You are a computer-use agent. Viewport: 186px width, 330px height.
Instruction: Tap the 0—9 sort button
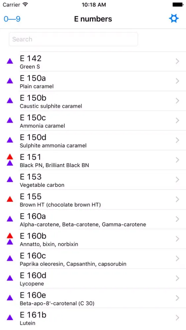(x=12, y=19)
